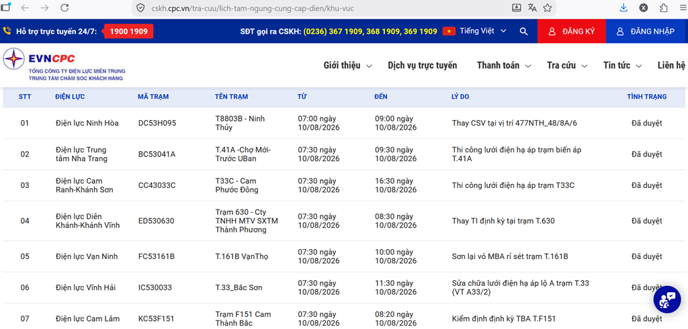Select station code KC53F151

[157, 319]
